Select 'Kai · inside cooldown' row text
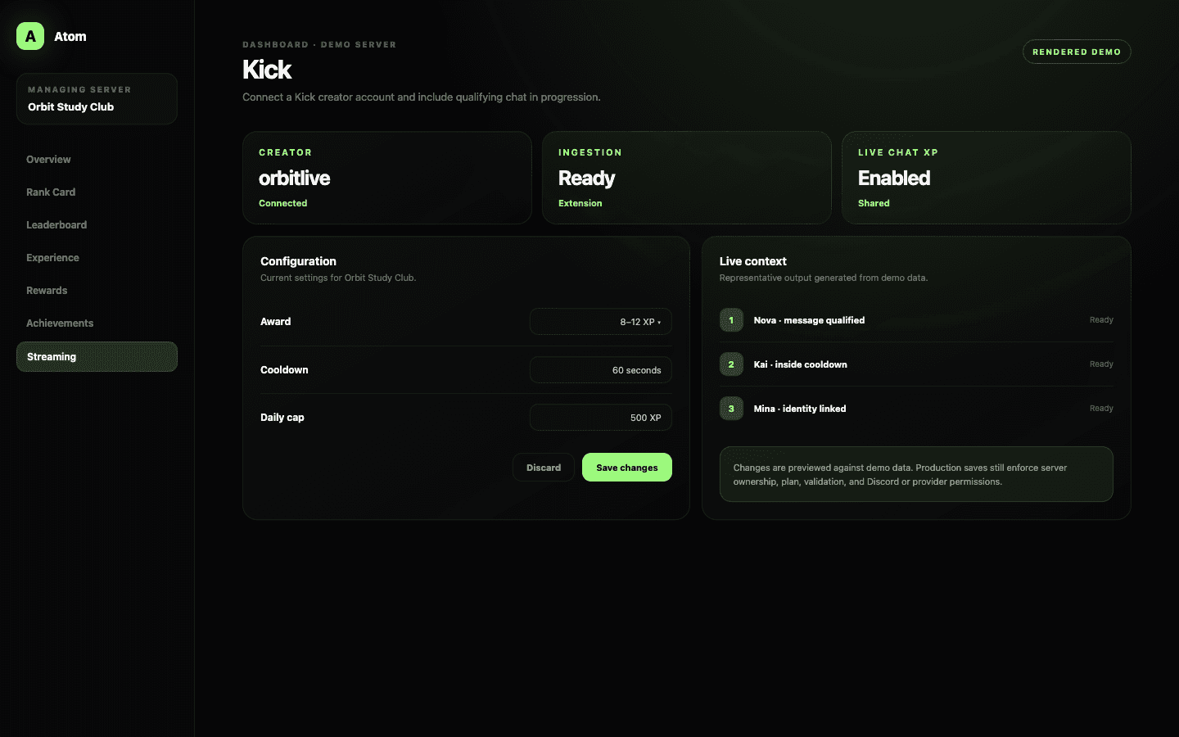 800,364
